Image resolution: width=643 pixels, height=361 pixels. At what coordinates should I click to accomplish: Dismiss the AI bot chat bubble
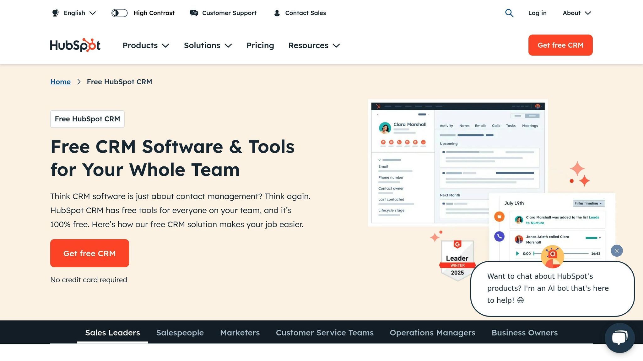click(x=616, y=251)
